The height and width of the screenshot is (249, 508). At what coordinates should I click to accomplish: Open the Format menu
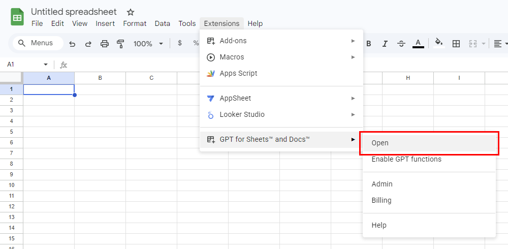(135, 24)
